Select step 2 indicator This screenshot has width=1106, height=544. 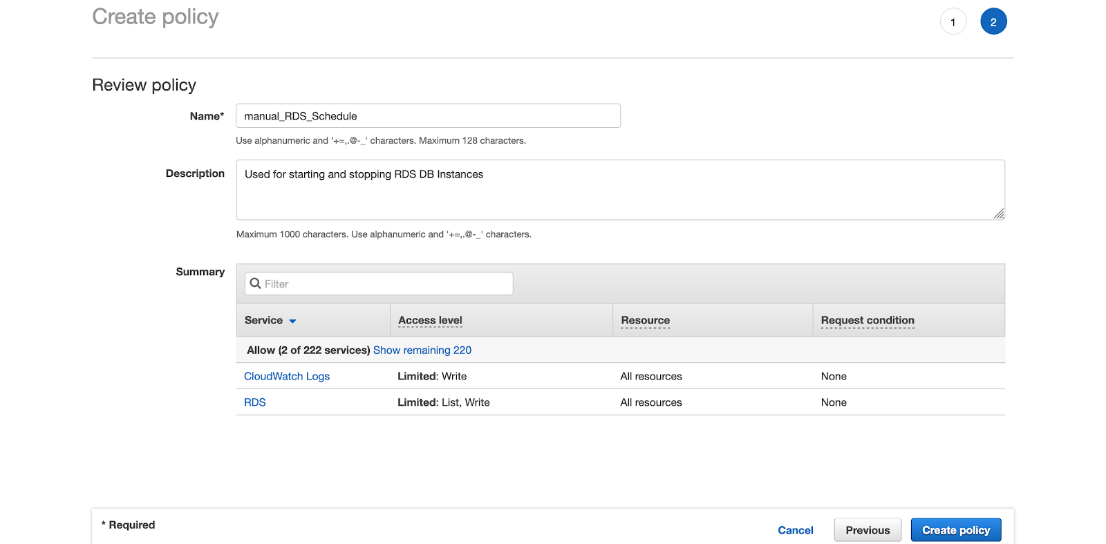[993, 21]
